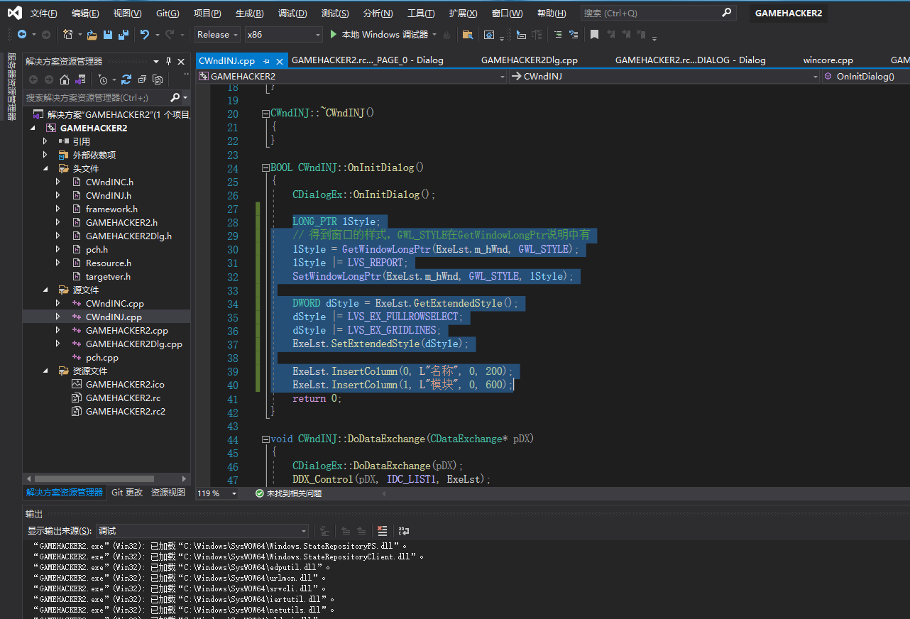Pin the Solution Explorer panel

(168, 61)
